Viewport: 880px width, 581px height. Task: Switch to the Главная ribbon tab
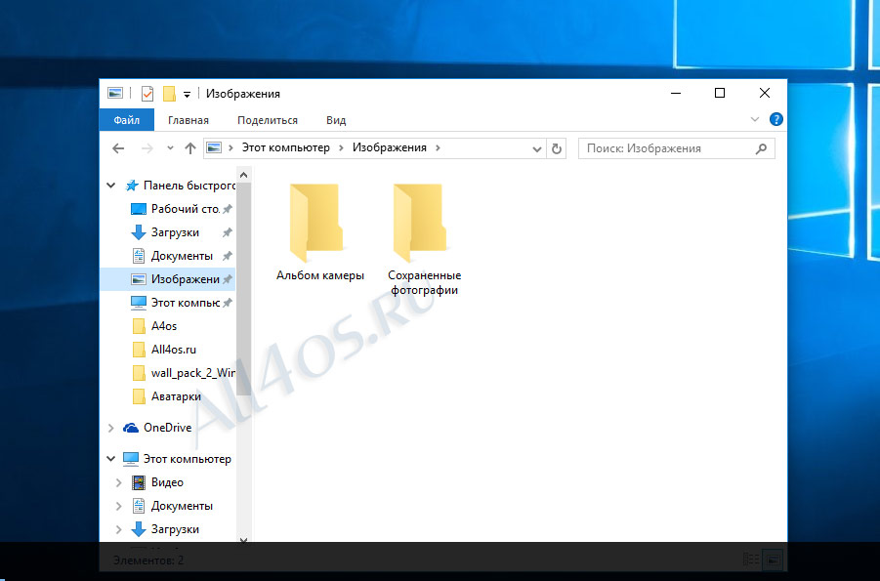pos(188,120)
